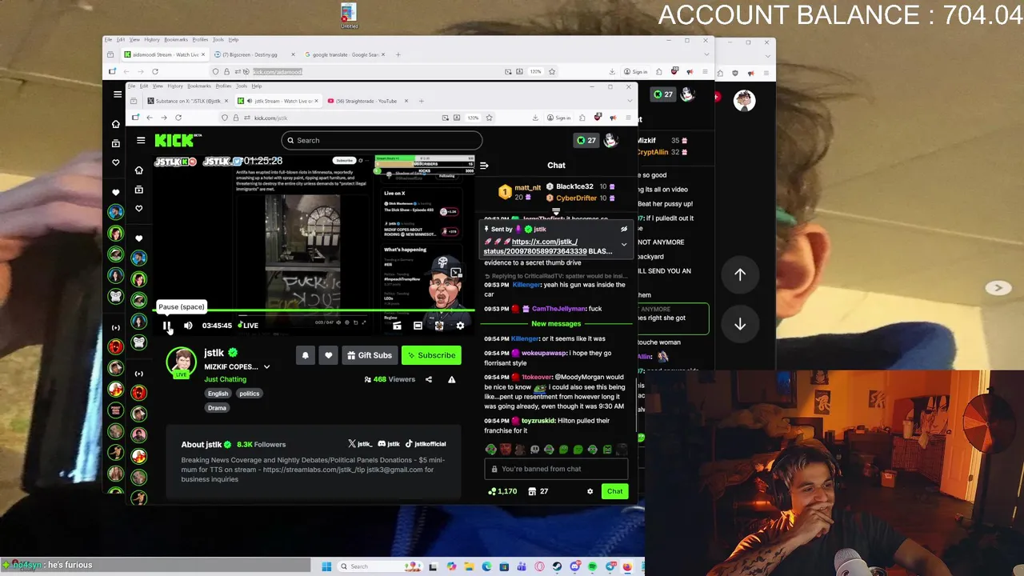Screen dimensions: 1024x576
Task: Click Back arrow in front Firefox window
Action: click(x=150, y=118)
